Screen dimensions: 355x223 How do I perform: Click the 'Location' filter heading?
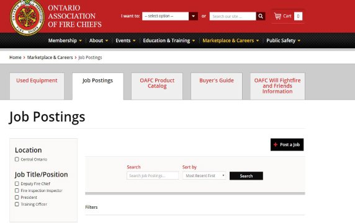tap(29, 150)
